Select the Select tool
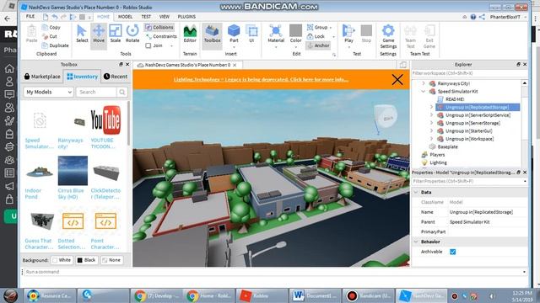Image resolution: width=540 pixels, height=303 pixels. 82,34
